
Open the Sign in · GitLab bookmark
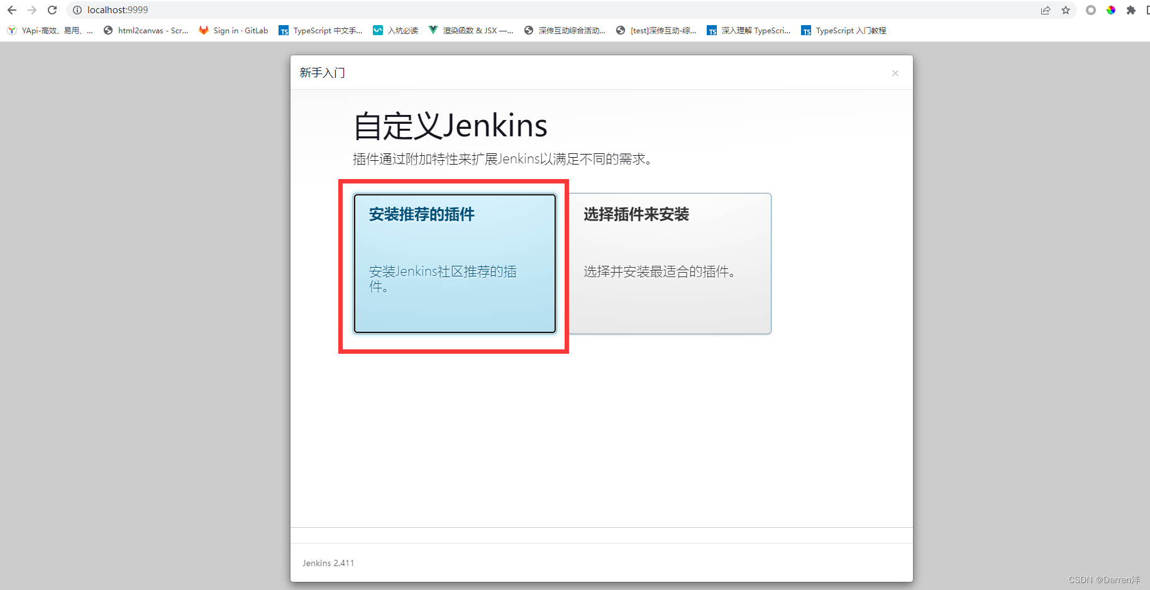click(x=233, y=30)
